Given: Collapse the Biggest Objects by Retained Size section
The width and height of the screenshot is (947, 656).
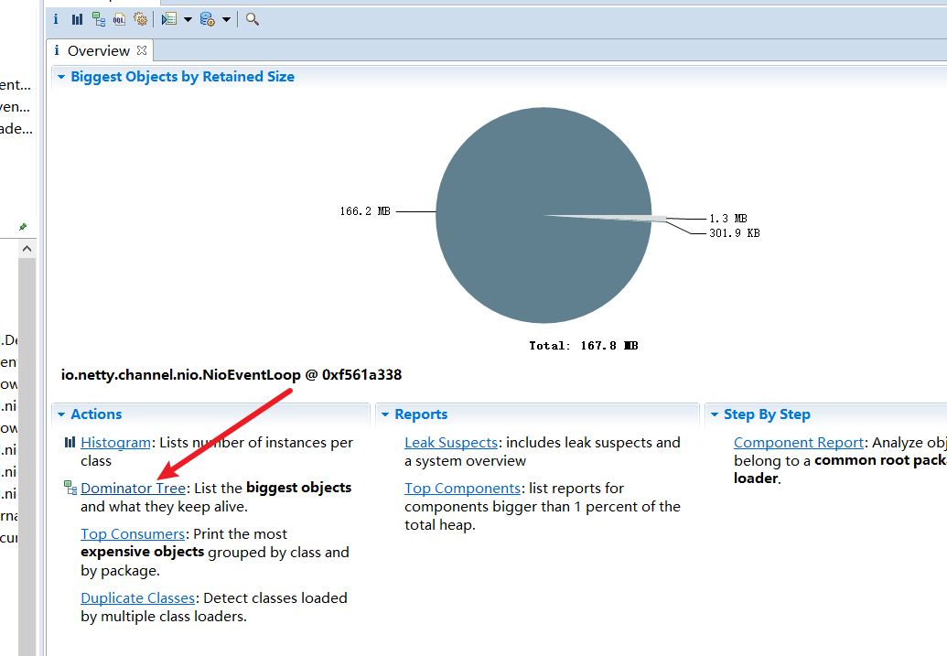Looking at the screenshot, I should [61, 78].
